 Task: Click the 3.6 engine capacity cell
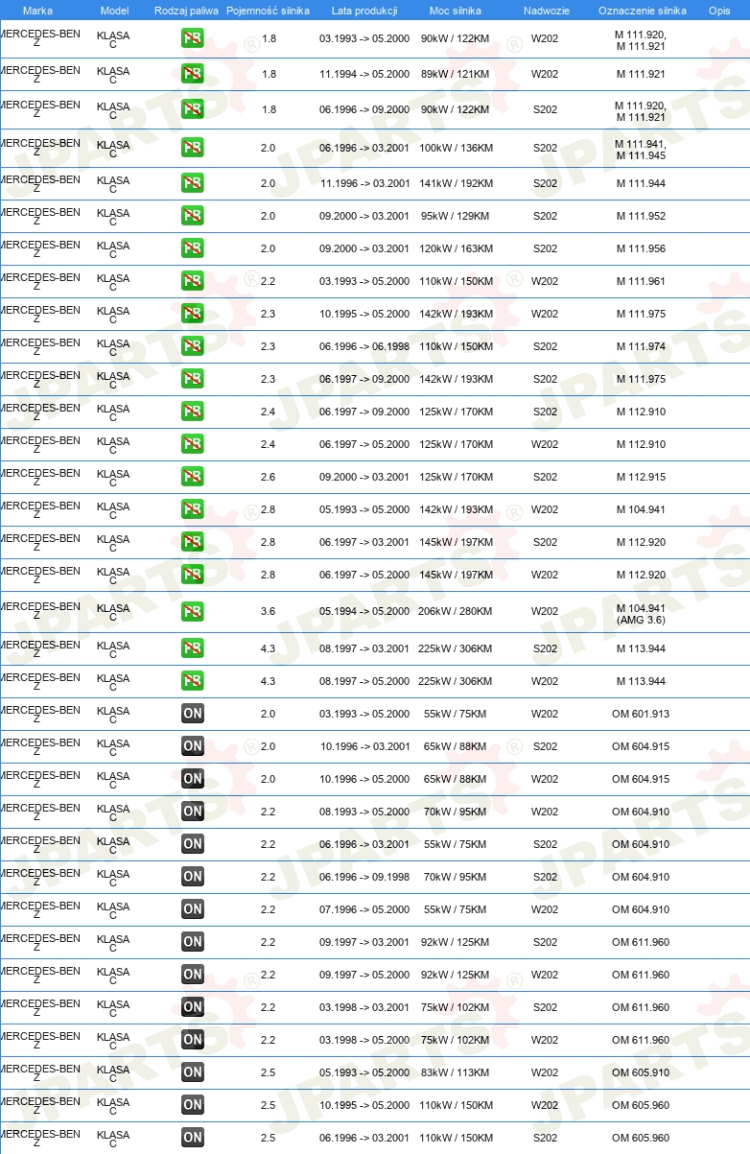coord(269,611)
